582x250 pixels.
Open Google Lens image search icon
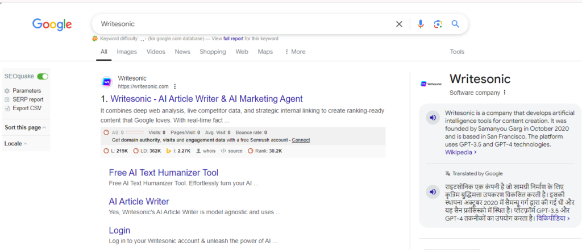point(438,24)
